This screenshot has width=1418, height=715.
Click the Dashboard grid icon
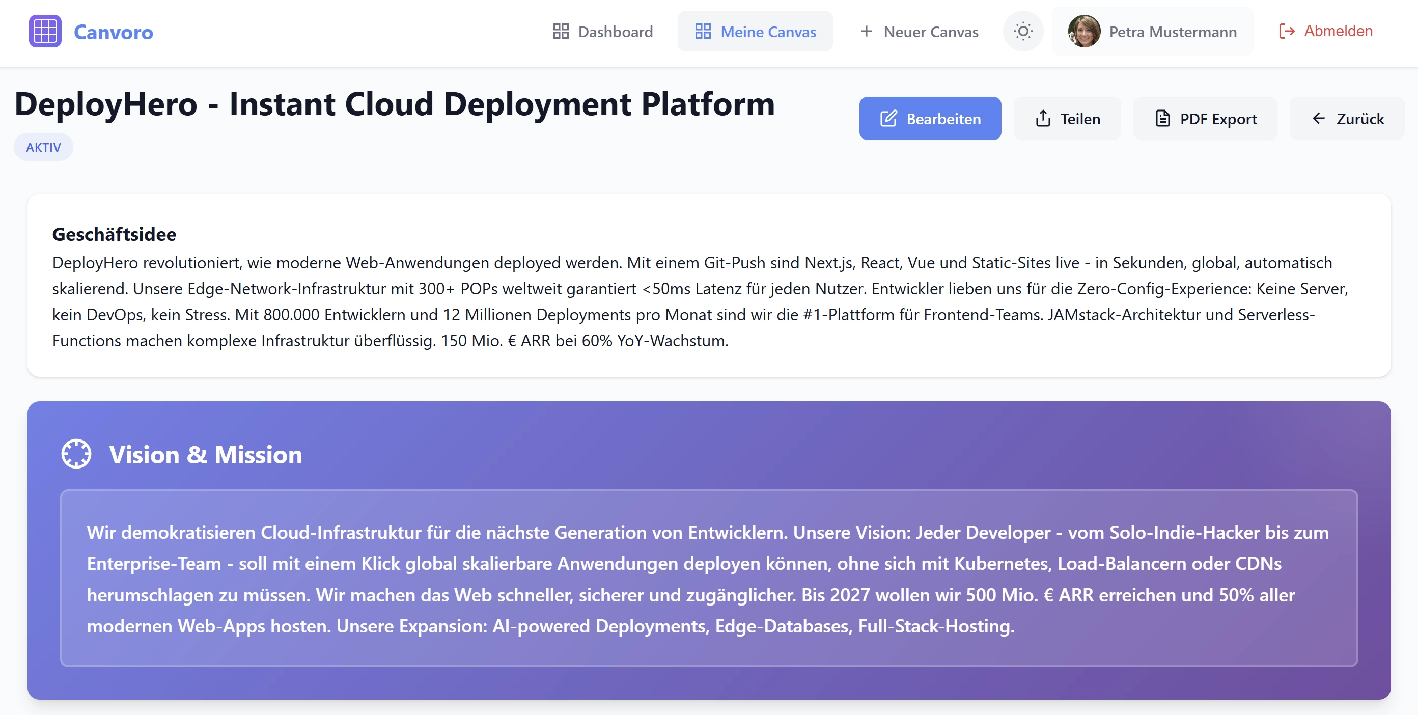[x=561, y=32]
